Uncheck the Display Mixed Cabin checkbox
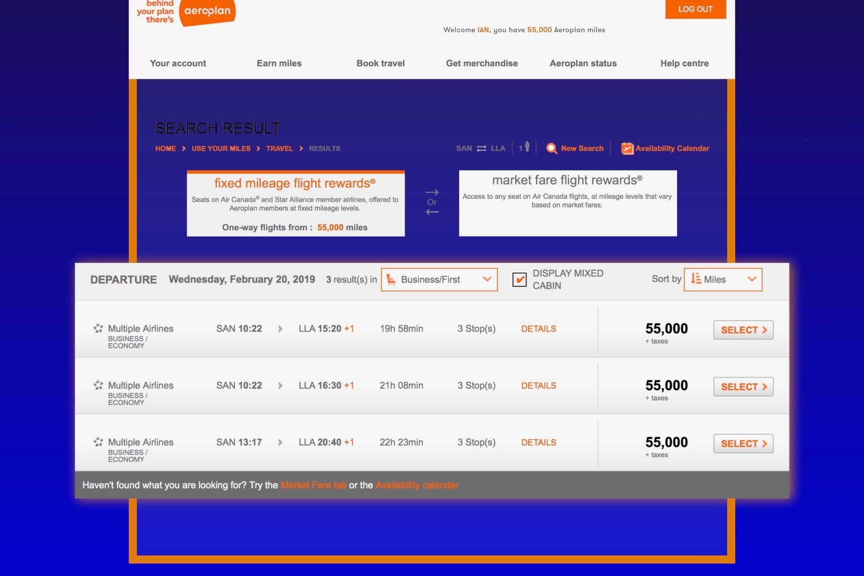 tap(519, 280)
